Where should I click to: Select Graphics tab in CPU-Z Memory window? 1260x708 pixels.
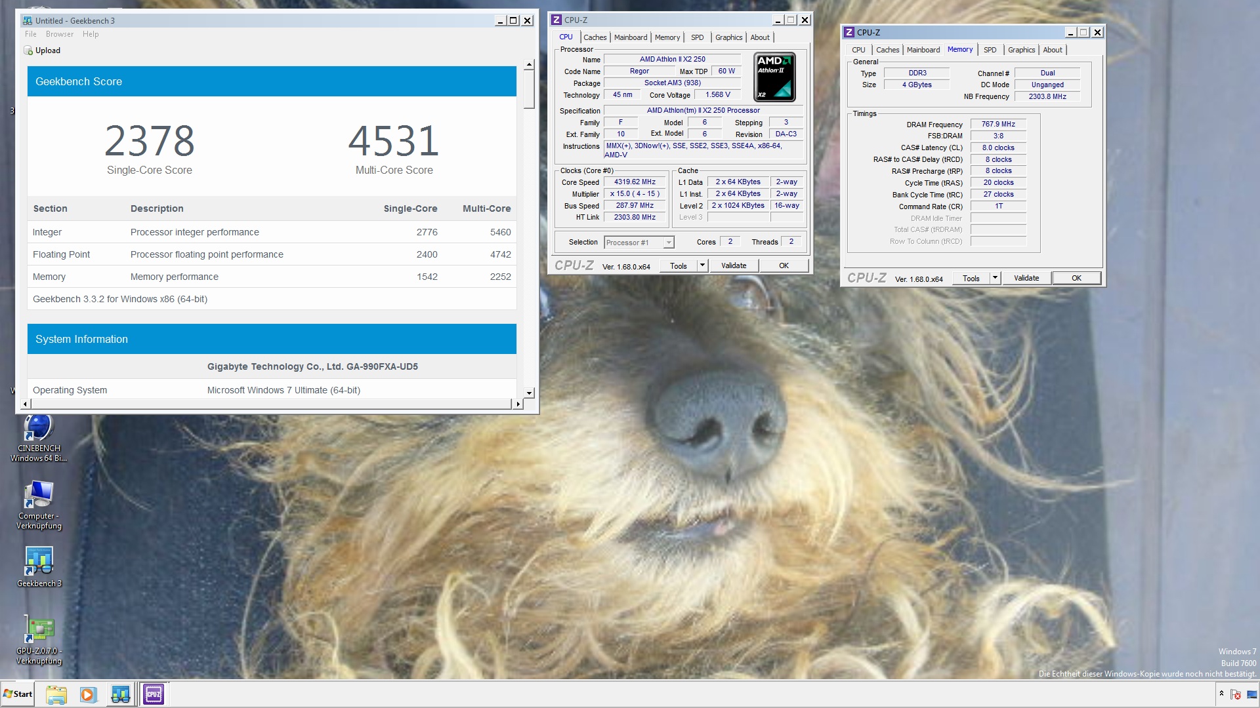coord(1022,50)
